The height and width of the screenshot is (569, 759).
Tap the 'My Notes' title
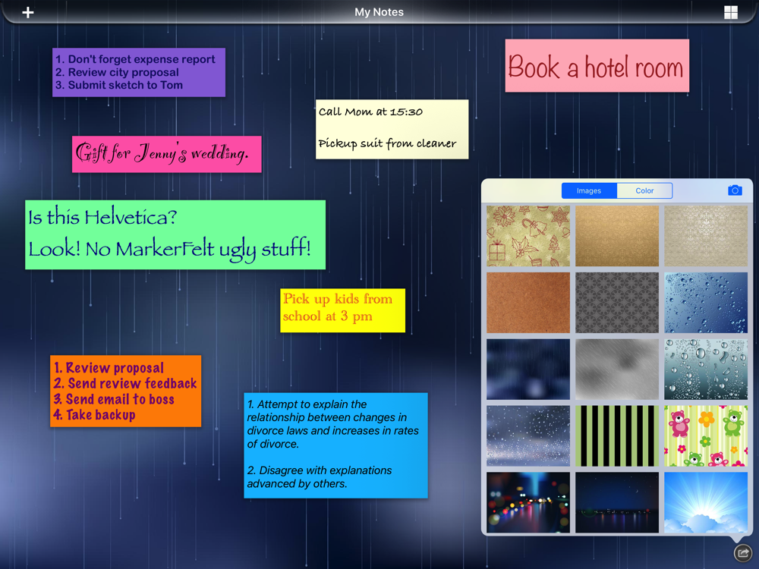tap(379, 12)
